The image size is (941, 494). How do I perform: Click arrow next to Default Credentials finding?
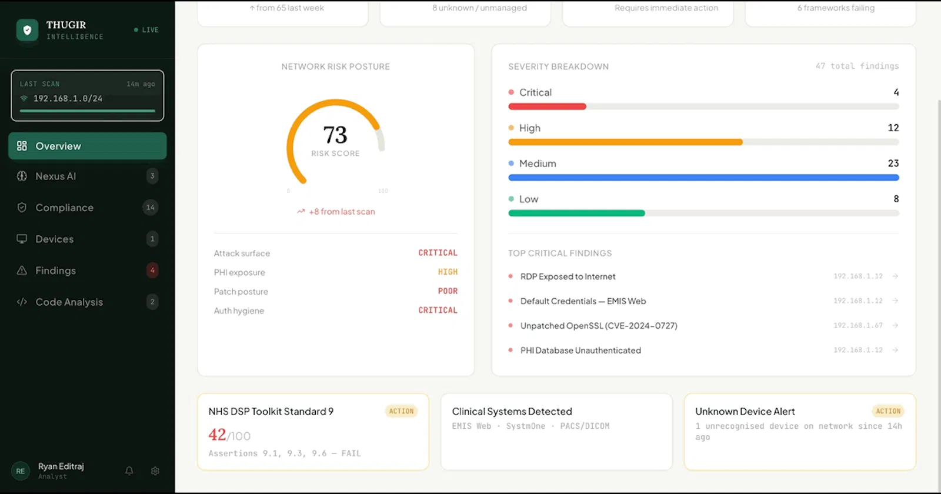coord(895,301)
